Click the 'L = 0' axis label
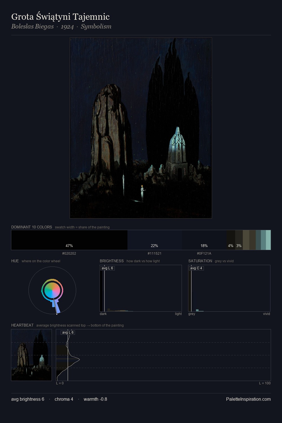The height and width of the screenshot is (423, 282). [x=60, y=383]
